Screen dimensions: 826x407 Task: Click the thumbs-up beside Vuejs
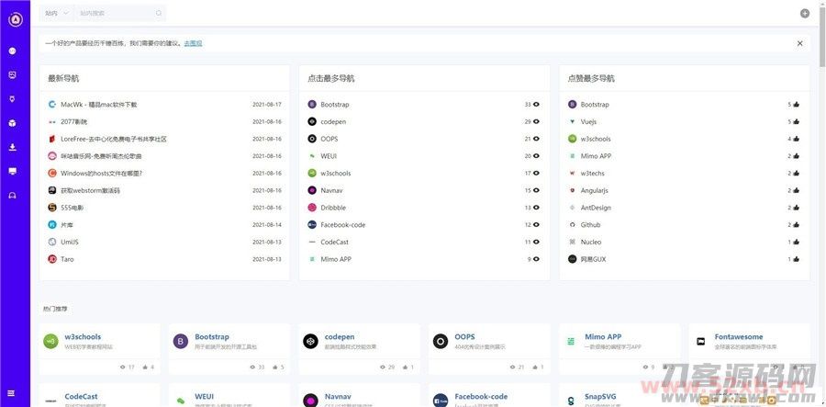coord(796,121)
